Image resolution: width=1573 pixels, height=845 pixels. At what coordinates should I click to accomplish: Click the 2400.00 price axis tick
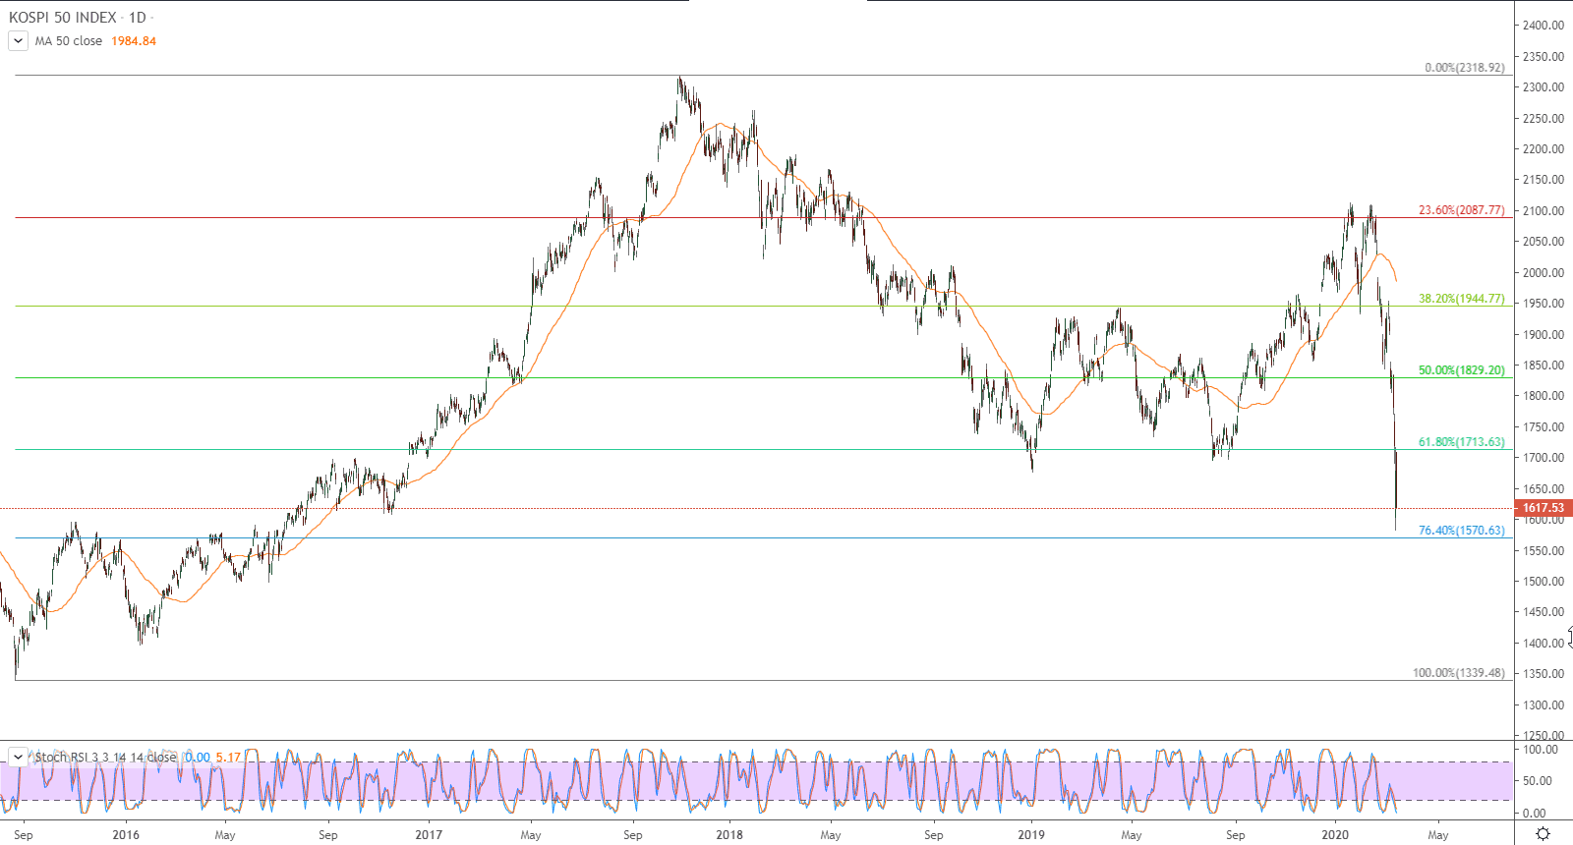[x=1544, y=26]
